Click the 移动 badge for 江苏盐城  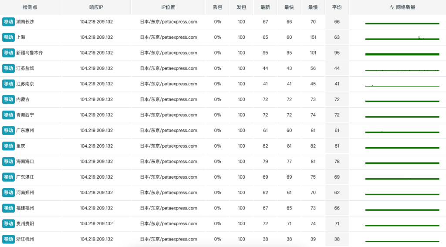tap(8, 68)
